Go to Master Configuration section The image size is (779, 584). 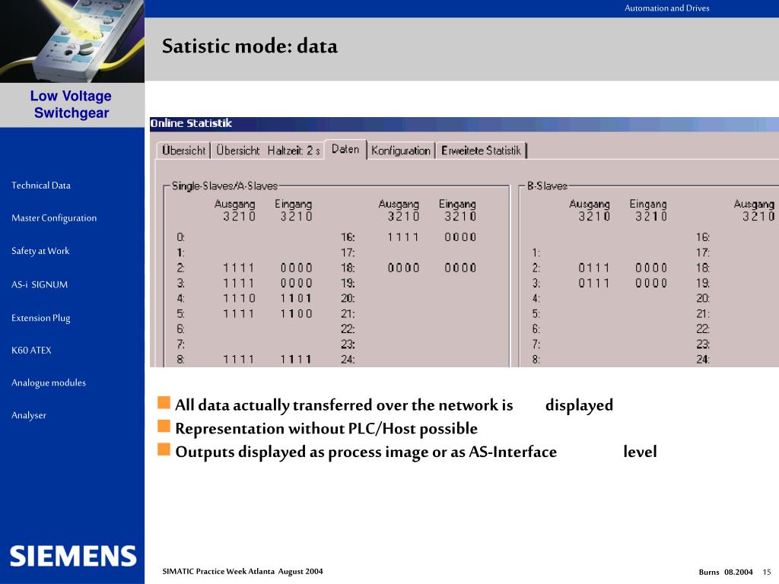coord(54,218)
